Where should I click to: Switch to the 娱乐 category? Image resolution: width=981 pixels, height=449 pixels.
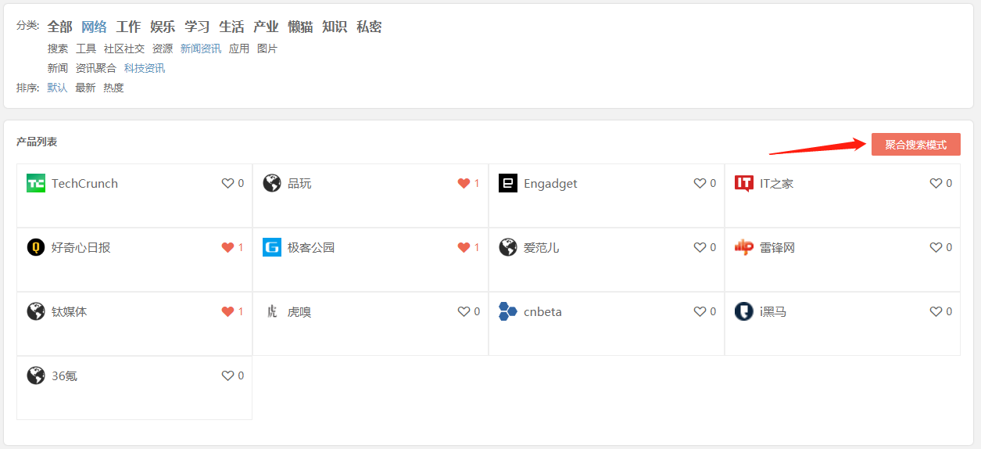[163, 27]
